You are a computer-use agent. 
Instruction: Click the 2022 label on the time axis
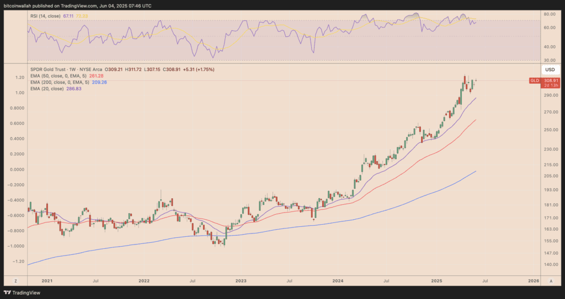tap(144, 281)
